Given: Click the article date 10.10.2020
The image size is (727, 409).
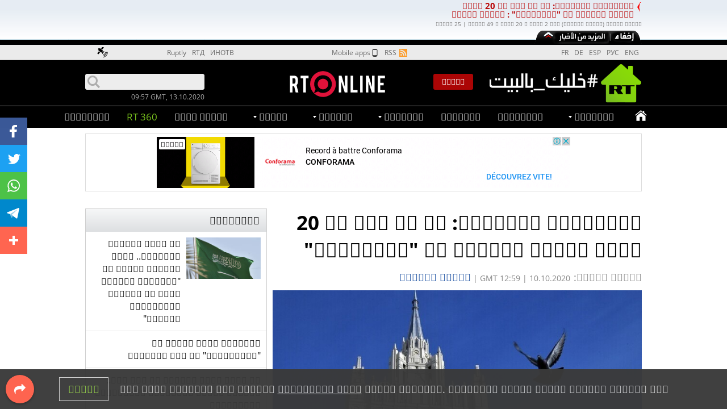Looking at the screenshot, I should (549, 278).
